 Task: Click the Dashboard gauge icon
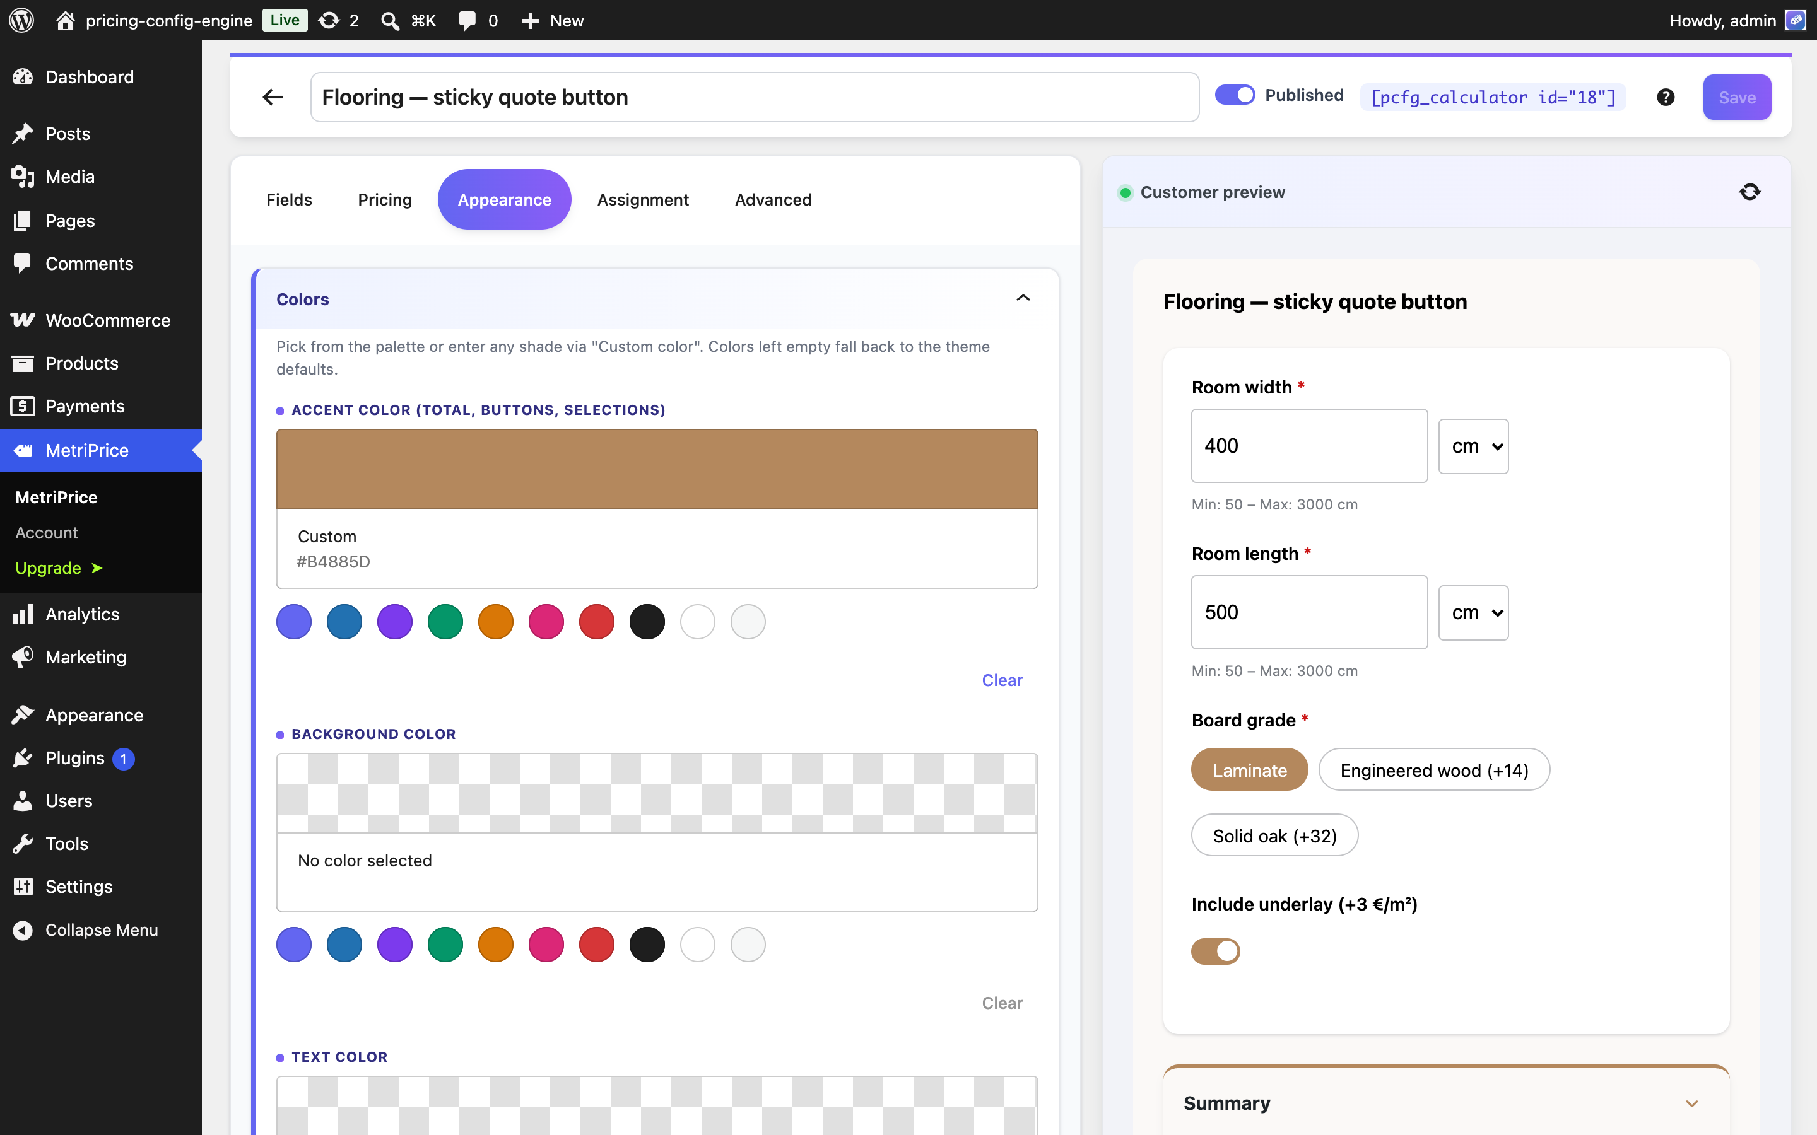pos(23,76)
